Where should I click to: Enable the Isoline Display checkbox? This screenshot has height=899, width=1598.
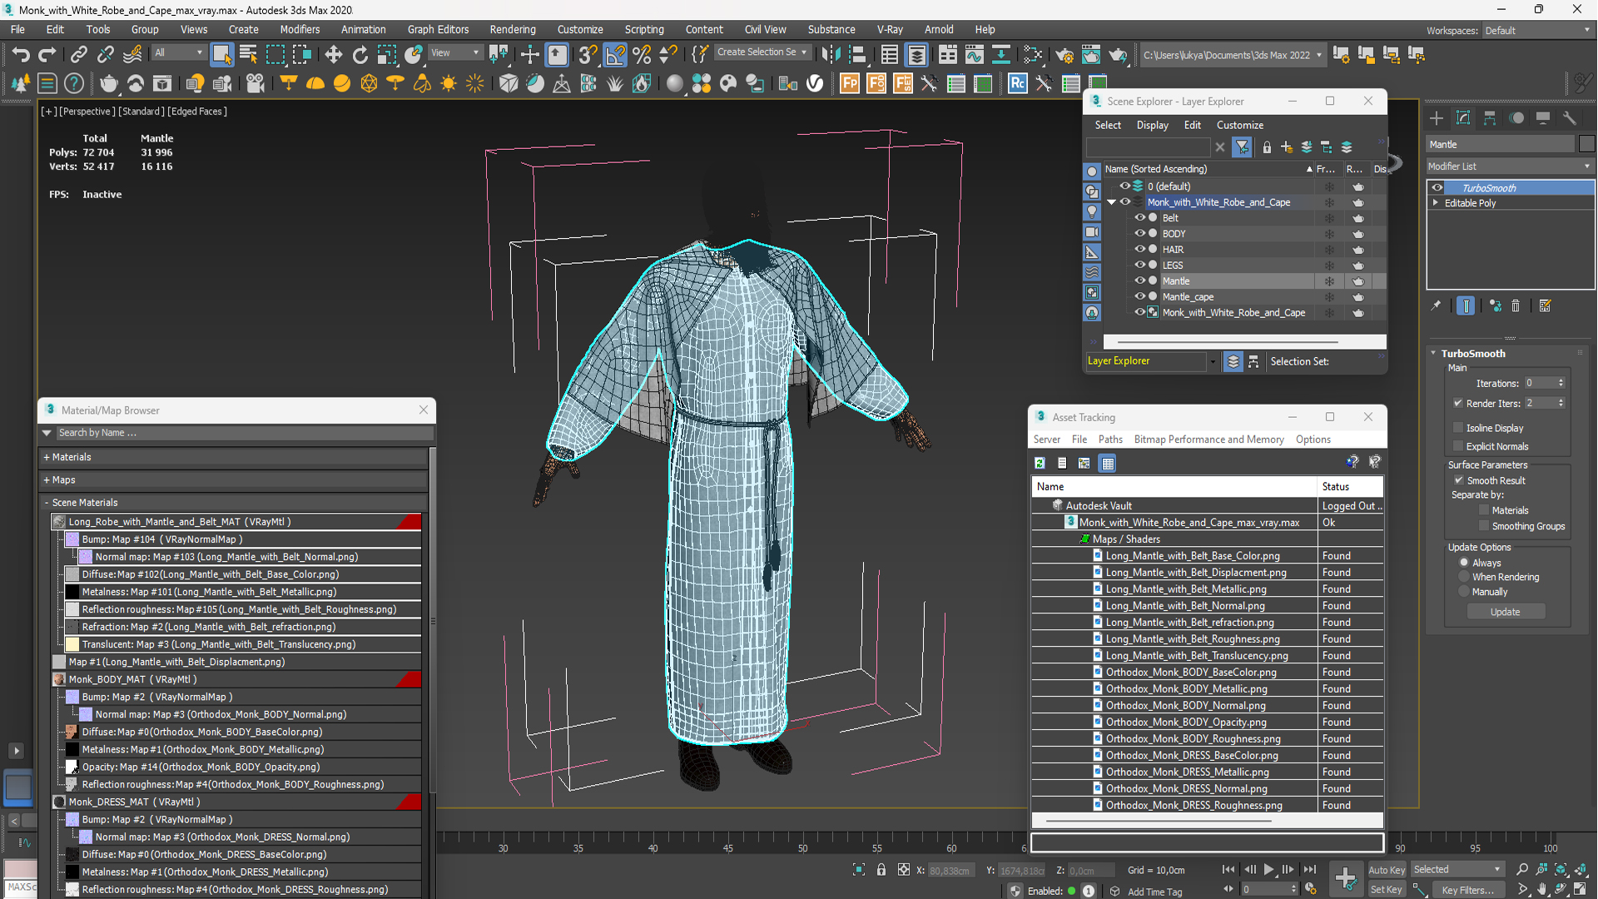pos(1458,428)
